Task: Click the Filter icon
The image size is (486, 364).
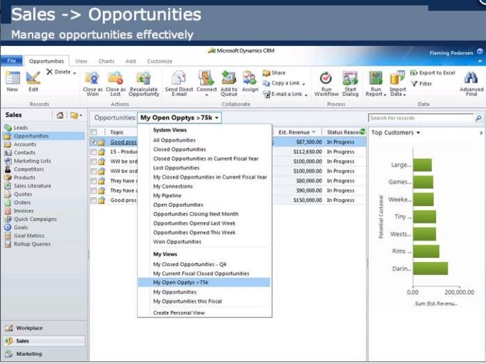Action: pyautogui.click(x=414, y=83)
